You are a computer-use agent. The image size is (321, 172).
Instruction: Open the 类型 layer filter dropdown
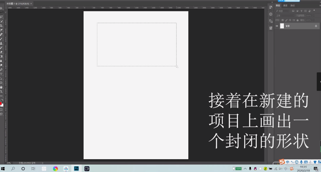tap(282, 11)
